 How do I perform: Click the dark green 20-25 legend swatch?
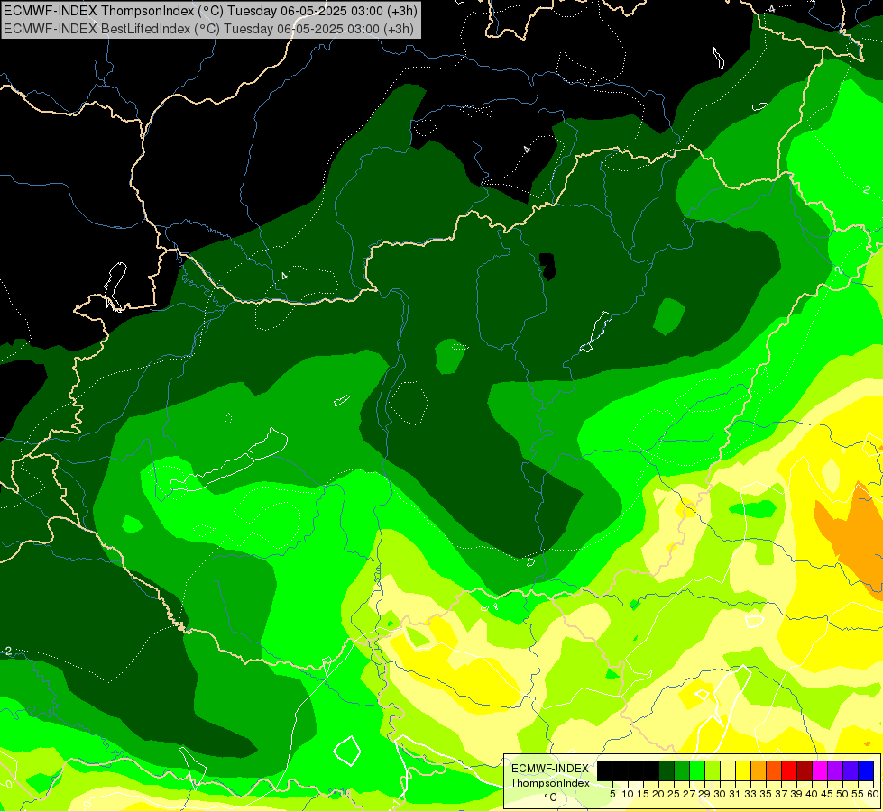667,771
